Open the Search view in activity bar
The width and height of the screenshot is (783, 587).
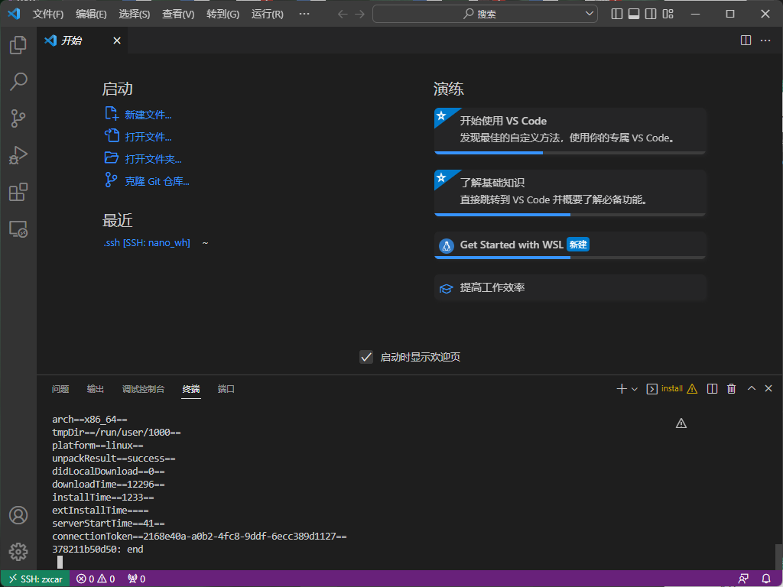pyautogui.click(x=18, y=82)
